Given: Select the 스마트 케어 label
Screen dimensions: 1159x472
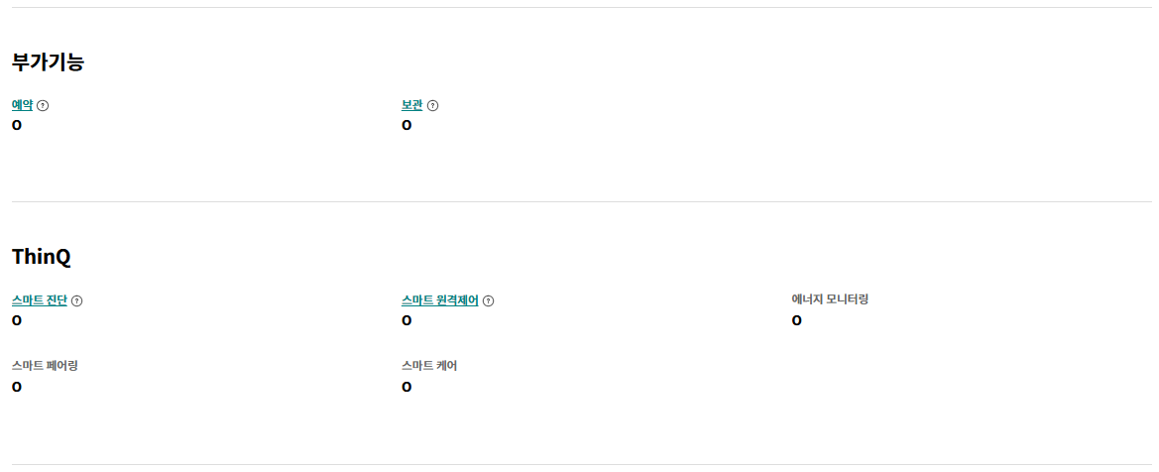Looking at the screenshot, I should tap(429, 366).
